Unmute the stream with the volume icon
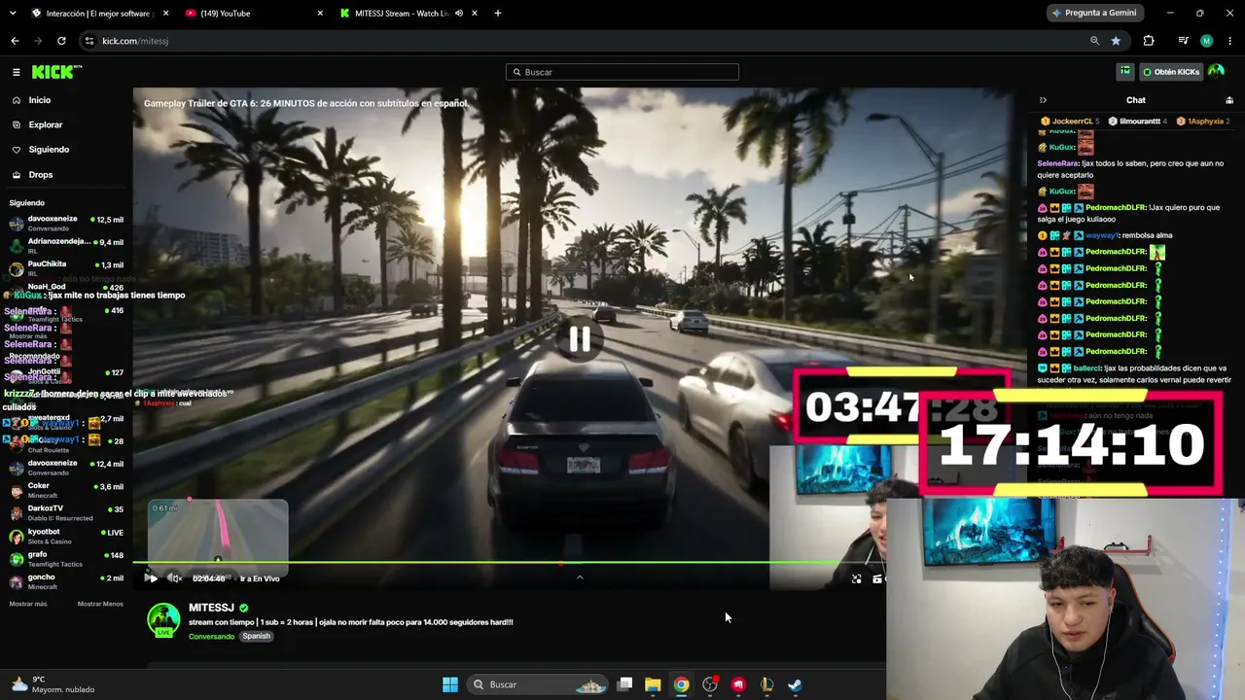 (x=176, y=578)
